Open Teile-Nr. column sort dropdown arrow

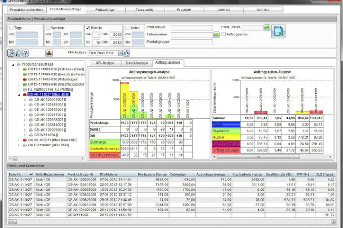click(31, 175)
